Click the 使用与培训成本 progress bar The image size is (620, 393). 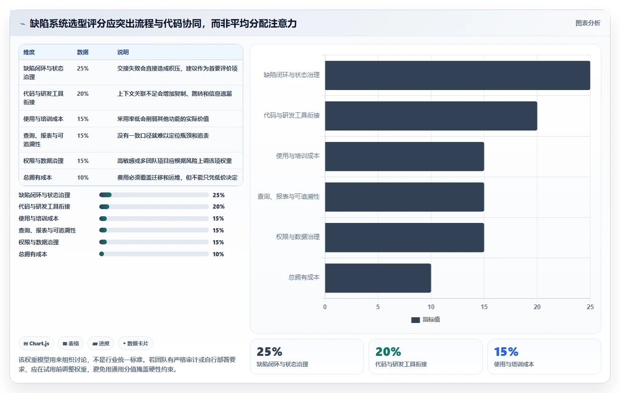coord(154,219)
